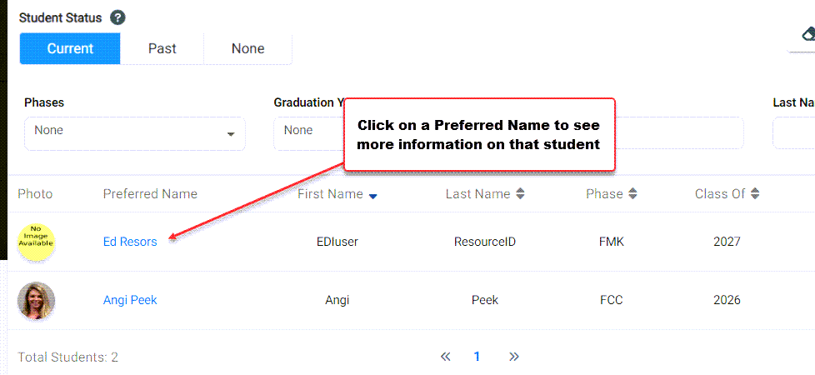Click the eraser clear-filters icon
Viewport: 815px width, 375px height.
click(809, 35)
